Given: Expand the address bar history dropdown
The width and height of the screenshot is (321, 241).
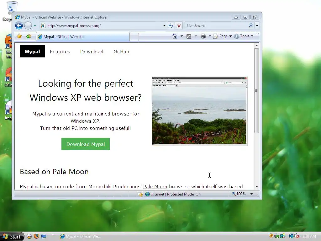Looking at the screenshot, I should pyautogui.click(x=164, y=26).
